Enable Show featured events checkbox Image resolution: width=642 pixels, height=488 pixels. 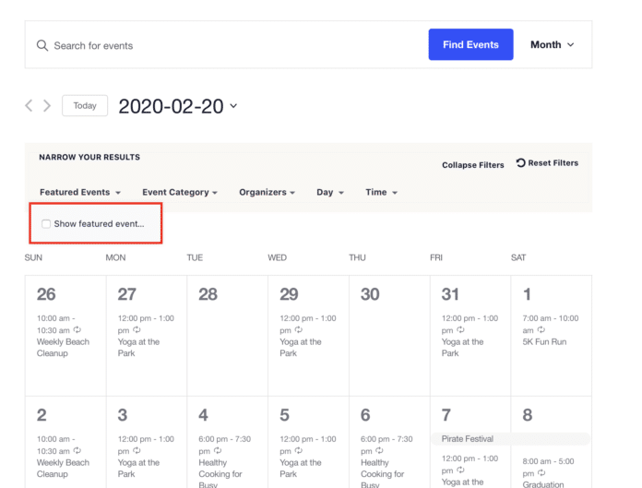tap(46, 224)
